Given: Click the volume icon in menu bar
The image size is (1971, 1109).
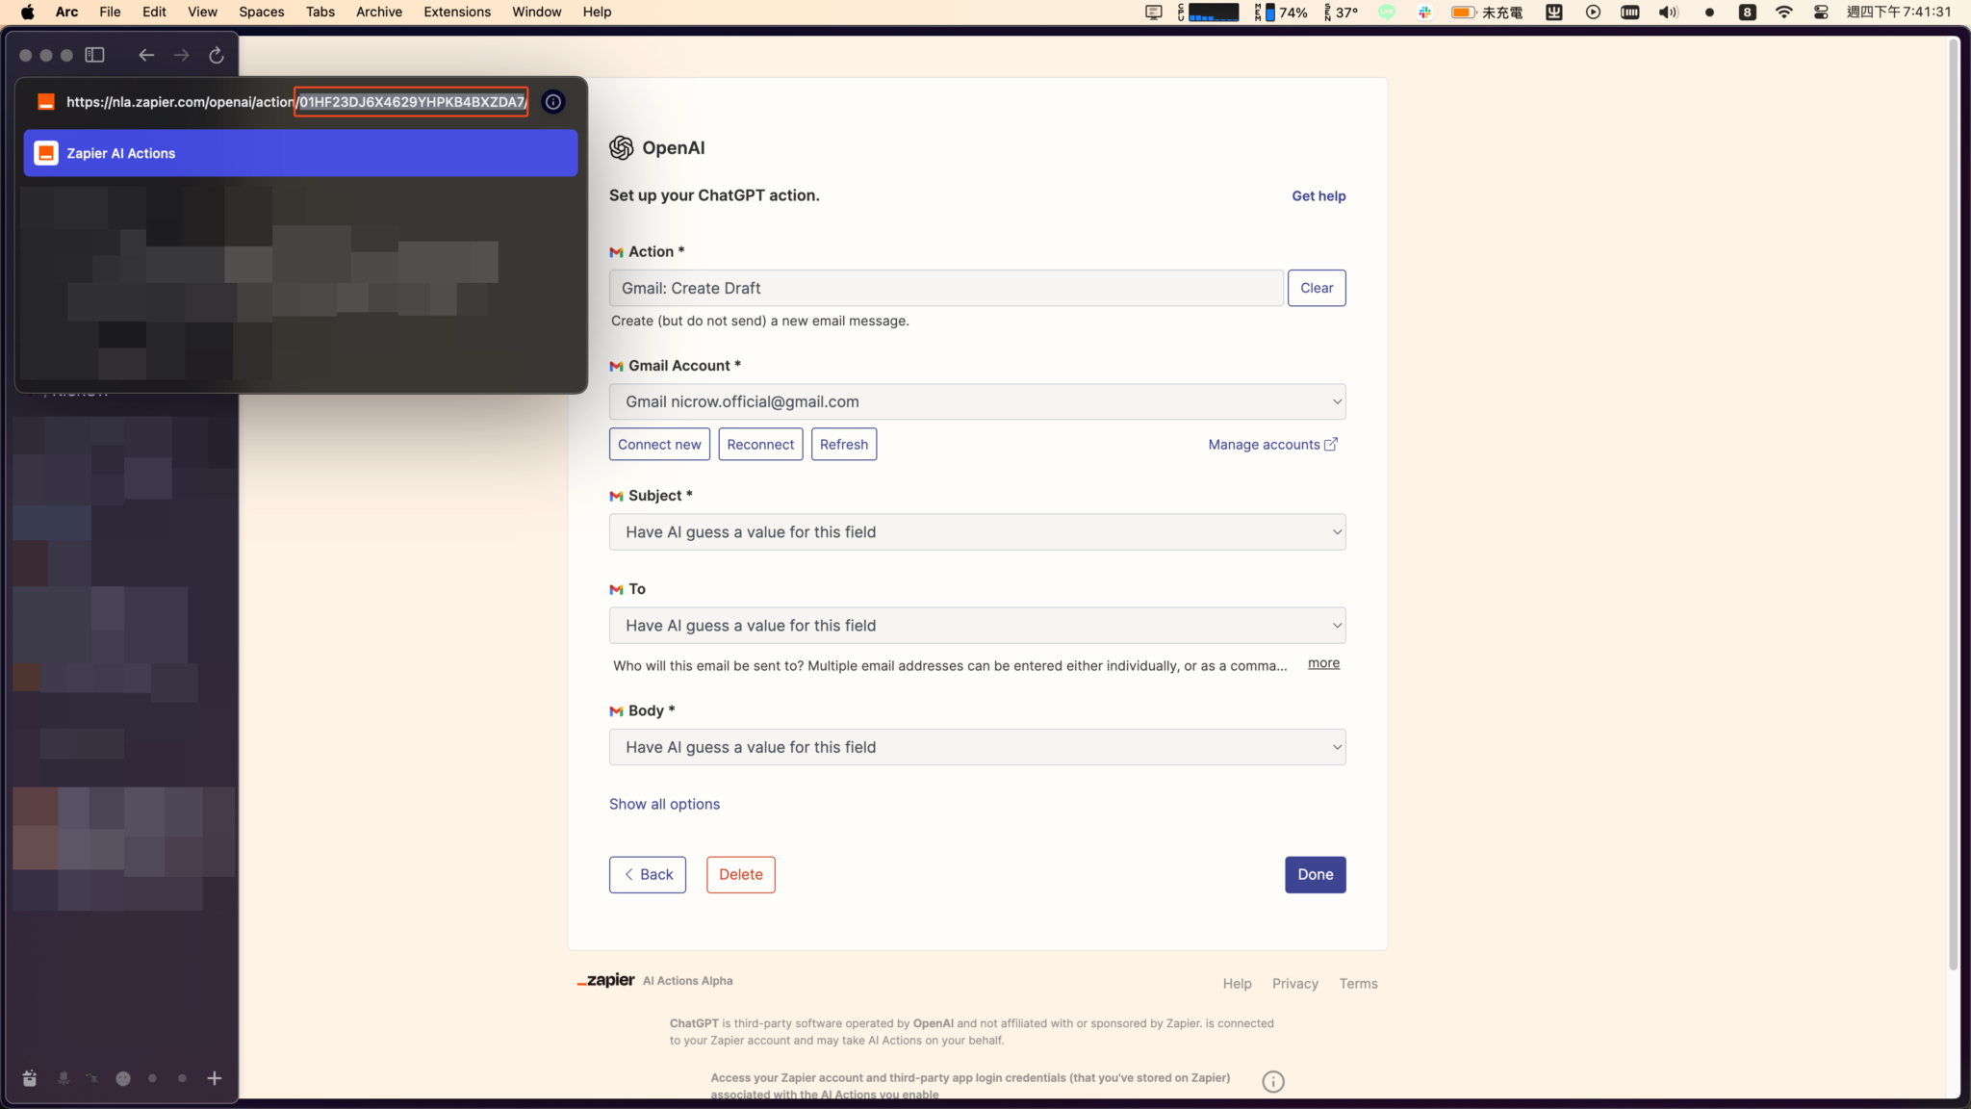Looking at the screenshot, I should click(1668, 13).
